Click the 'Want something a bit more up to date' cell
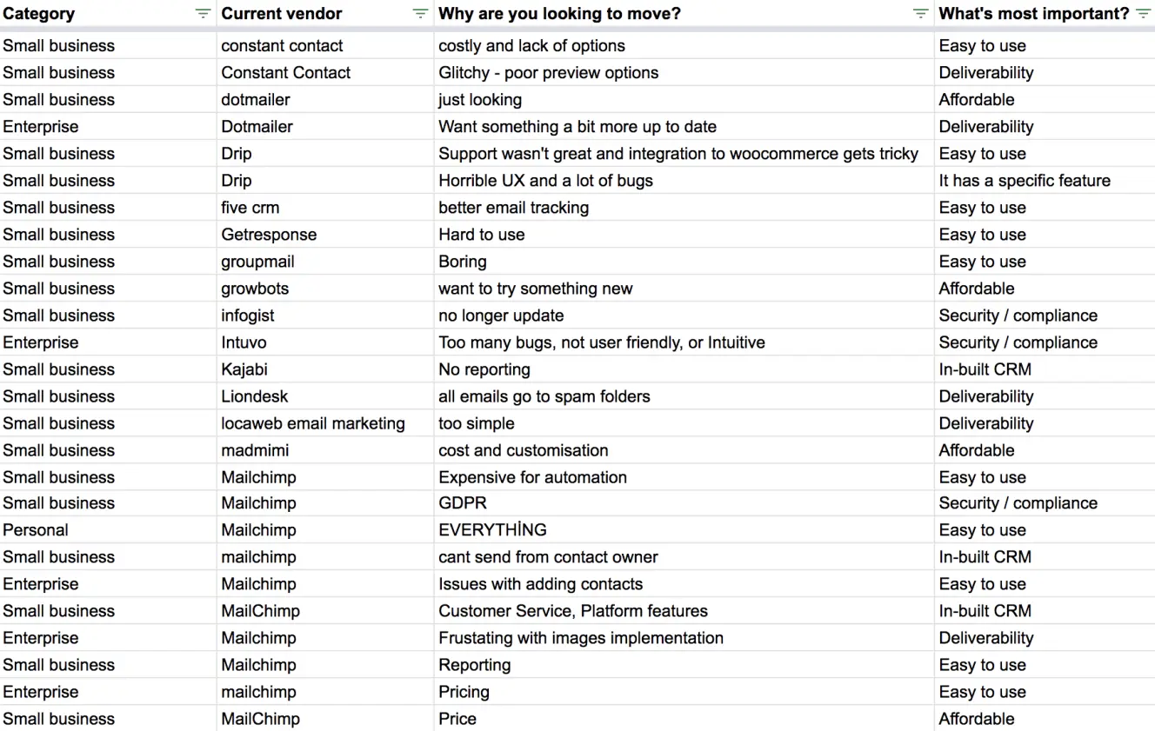1155x731 pixels. pyautogui.click(x=577, y=126)
